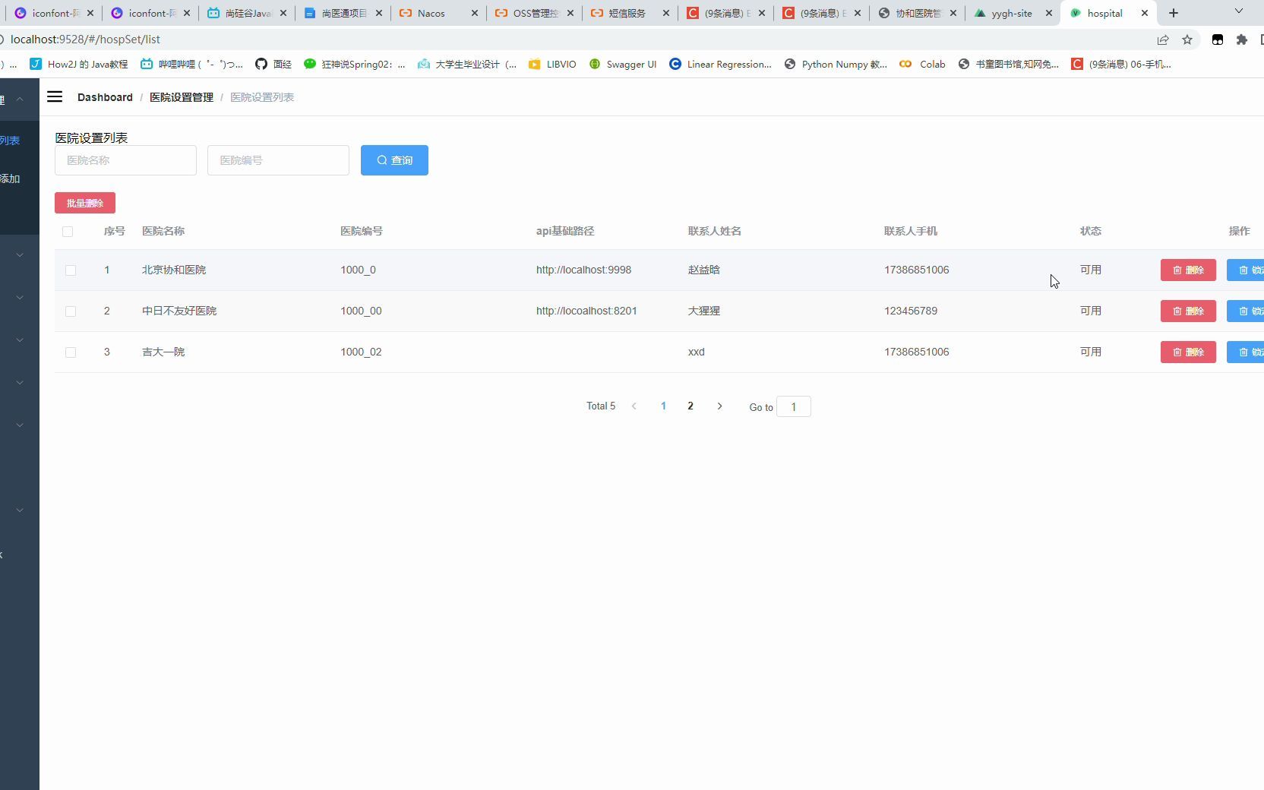Close the hospital tab

(x=1145, y=13)
